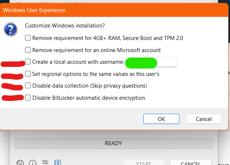
Task: Tick Create a local account checkbox
Action: pos(28,62)
